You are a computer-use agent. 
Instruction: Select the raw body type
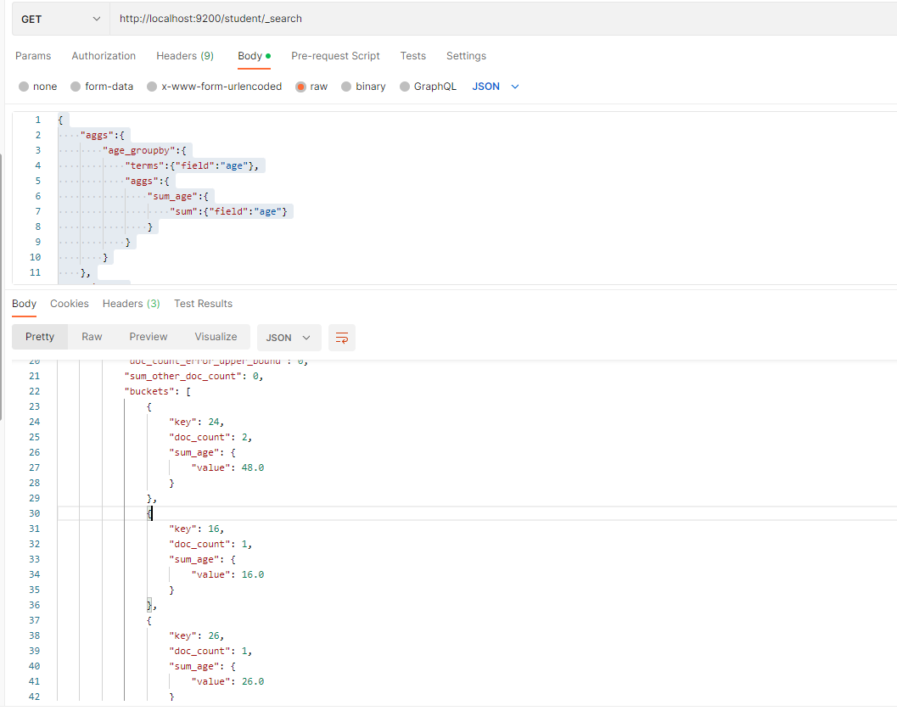(x=311, y=87)
